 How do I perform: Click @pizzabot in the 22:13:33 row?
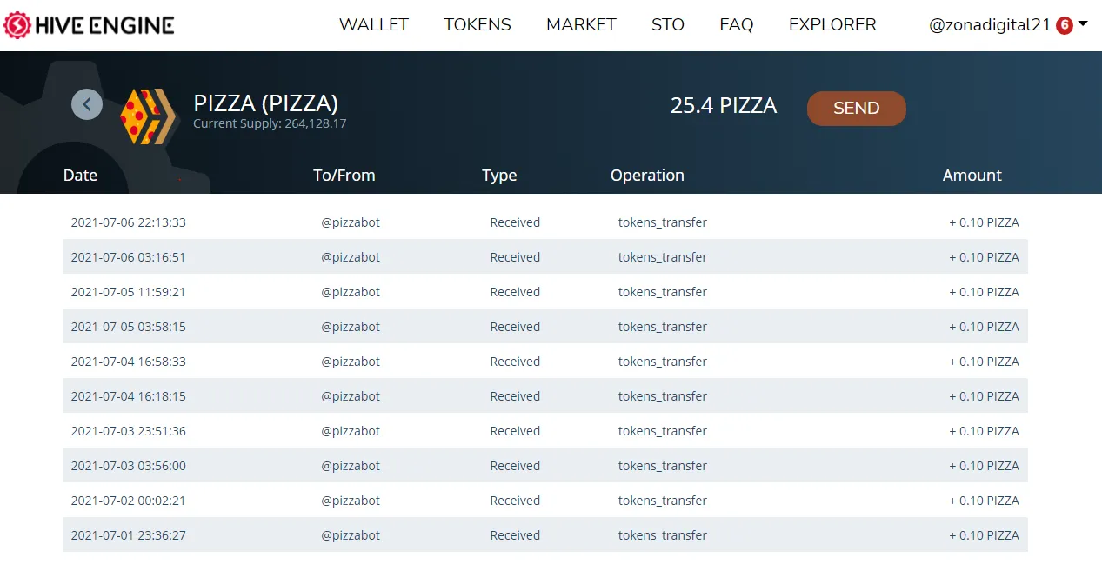click(351, 222)
